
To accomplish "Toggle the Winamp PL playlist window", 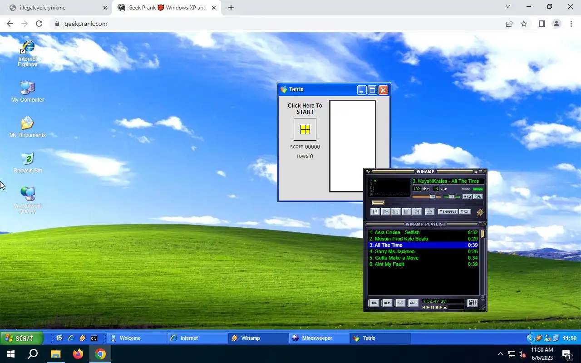I will (478, 196).
